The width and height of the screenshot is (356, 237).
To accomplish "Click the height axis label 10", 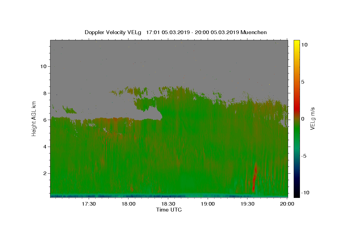I will [43, 66].
